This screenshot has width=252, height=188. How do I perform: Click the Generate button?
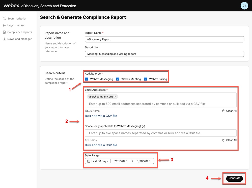[234, 178]
